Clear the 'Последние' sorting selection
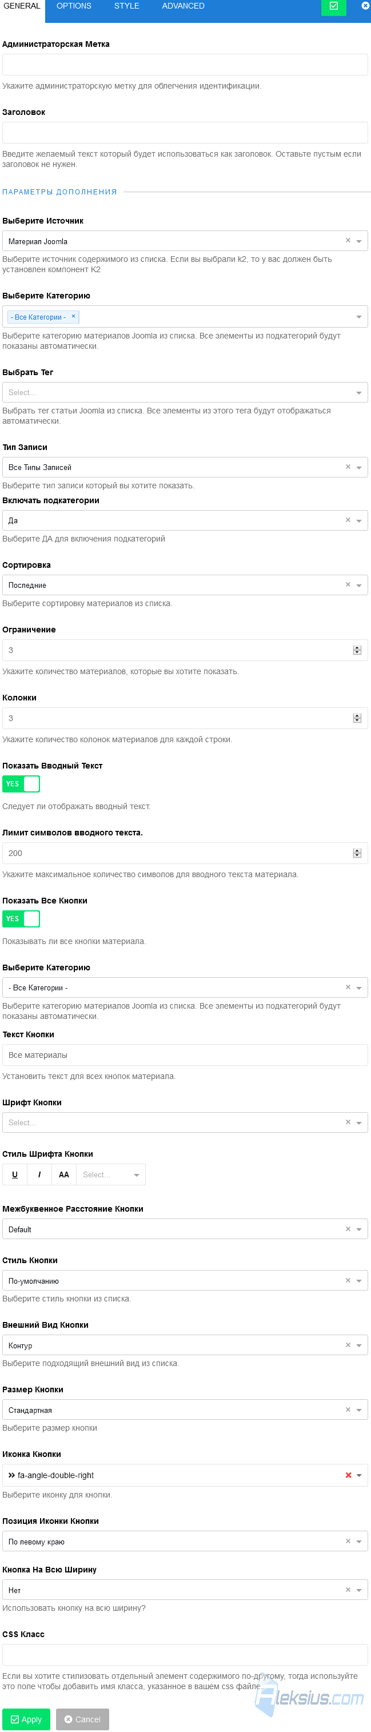 tap(348, 584)
